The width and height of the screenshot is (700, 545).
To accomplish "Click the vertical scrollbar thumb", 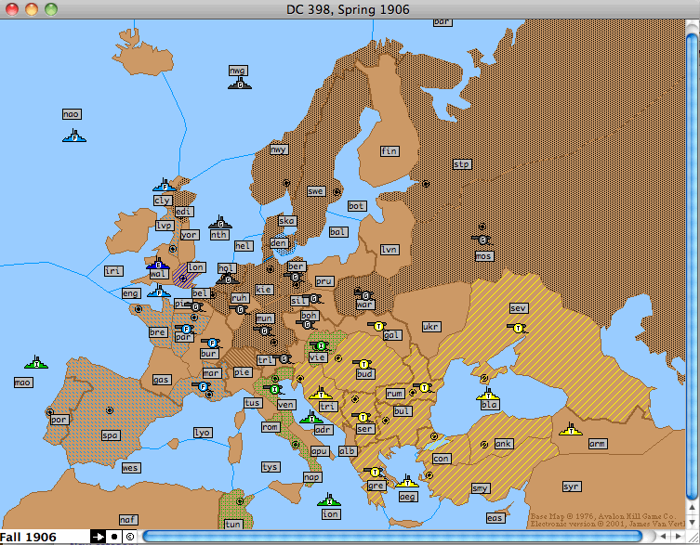I will 692,266.
